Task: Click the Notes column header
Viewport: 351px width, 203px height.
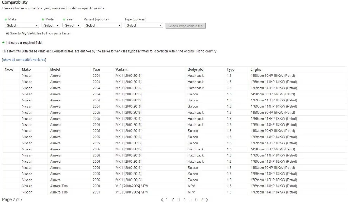Action: point(9,69)
